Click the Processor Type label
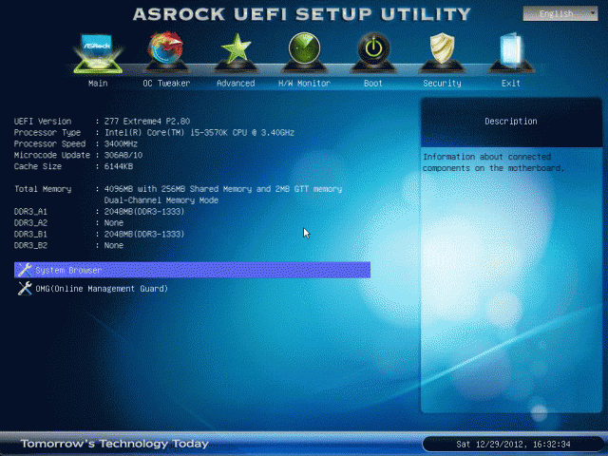The width and height of the screenshot is (608, 456). (x=47, y=133)
